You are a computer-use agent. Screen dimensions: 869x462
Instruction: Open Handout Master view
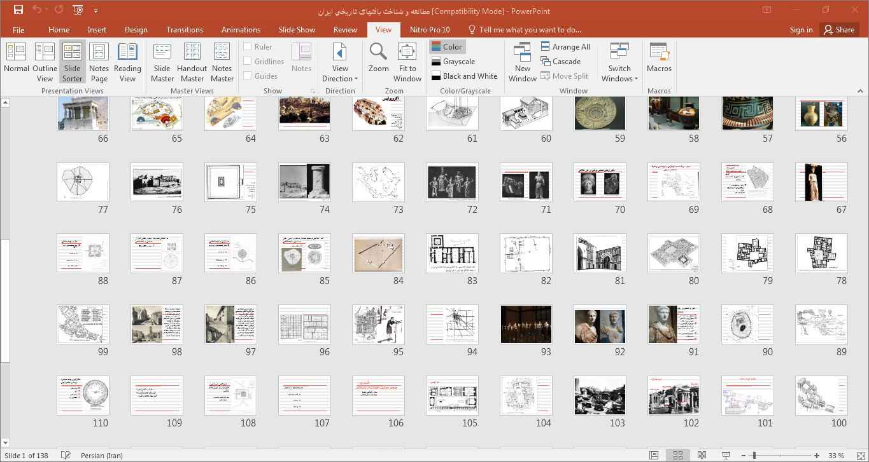pyautogui.click(x=192, y=62)
